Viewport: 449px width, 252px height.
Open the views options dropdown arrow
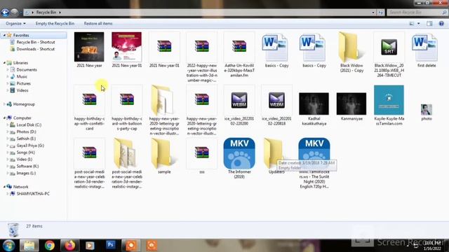(x=419, y=23)
